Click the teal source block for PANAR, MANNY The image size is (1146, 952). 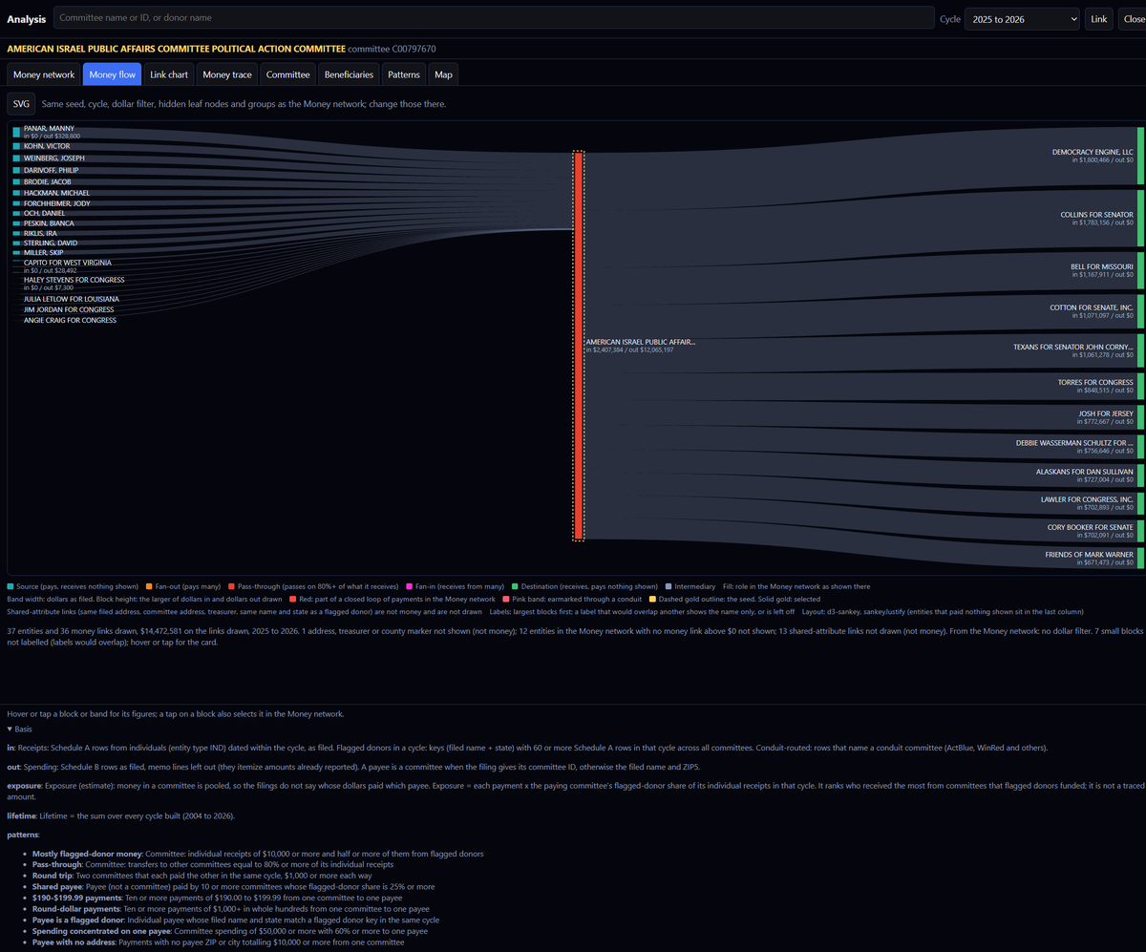17,132
